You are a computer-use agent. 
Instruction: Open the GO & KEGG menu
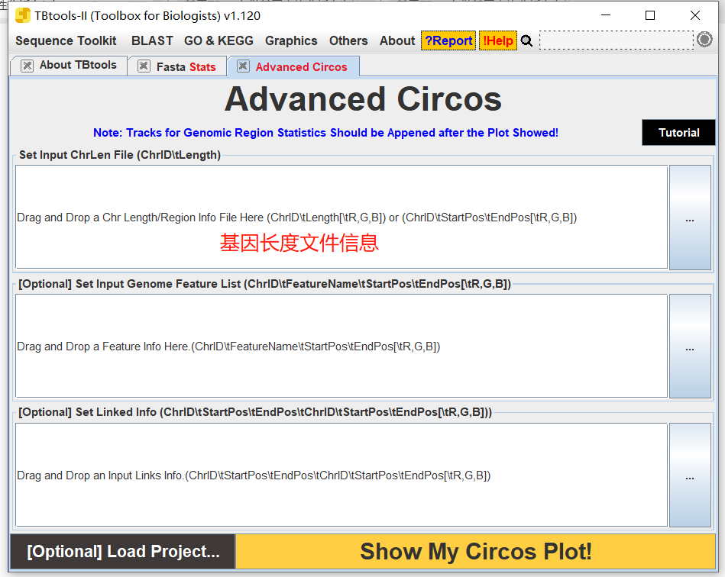click(218, 40)
